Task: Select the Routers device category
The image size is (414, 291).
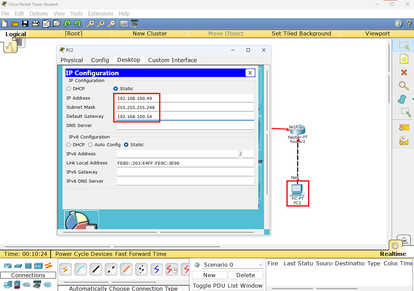Action: click(7, 266)
